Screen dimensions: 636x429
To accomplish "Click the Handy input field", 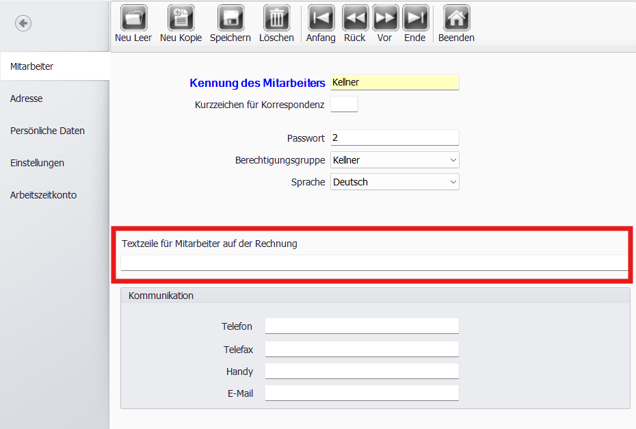I will [x=362, y=371].
